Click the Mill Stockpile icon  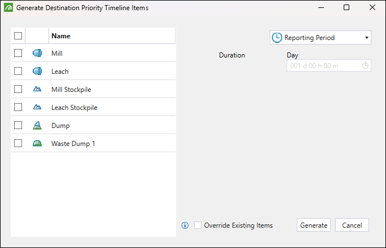[x=37, y=89]
